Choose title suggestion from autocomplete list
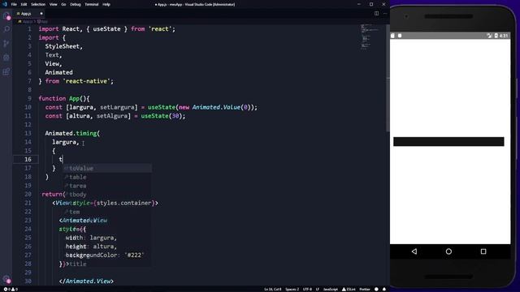 [107, 264]
